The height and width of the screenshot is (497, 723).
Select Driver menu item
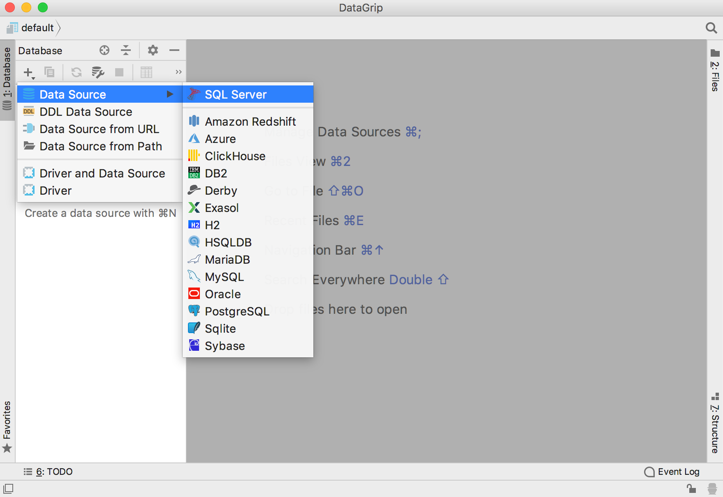click(x=100, y=191)
